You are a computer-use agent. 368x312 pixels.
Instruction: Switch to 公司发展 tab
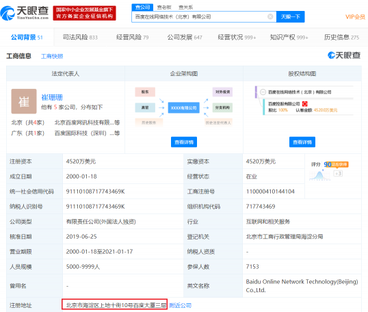pyautogui.click(x=185, y=37)
